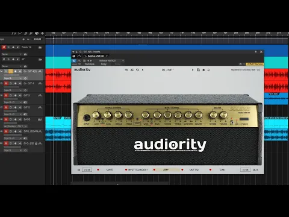Switch to the CAB section tab
This screenshot has height=217, width=289.
[x=222, y=169]
